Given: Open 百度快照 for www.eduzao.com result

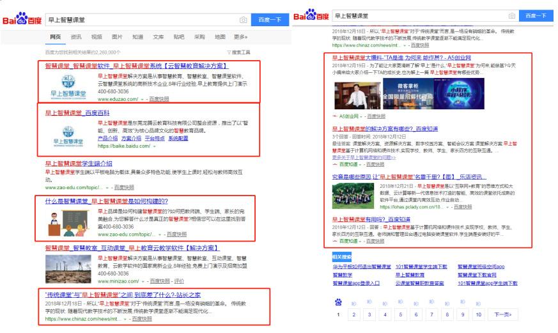Looking at the screenshot, I should click(x=159, y=99).
